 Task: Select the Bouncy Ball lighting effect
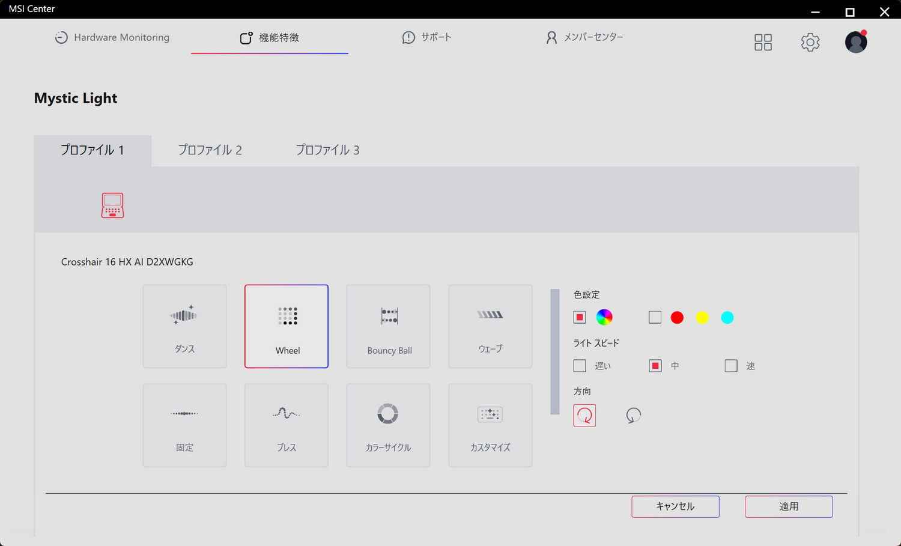[388, 326]
